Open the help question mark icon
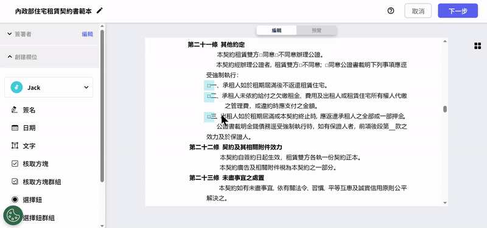Image resolution: width=487 pixels, height=228 pixels. [391, 11]
